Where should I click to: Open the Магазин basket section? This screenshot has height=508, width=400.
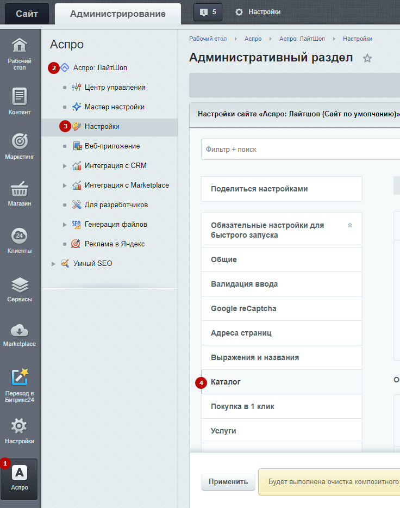click(20, 194)
